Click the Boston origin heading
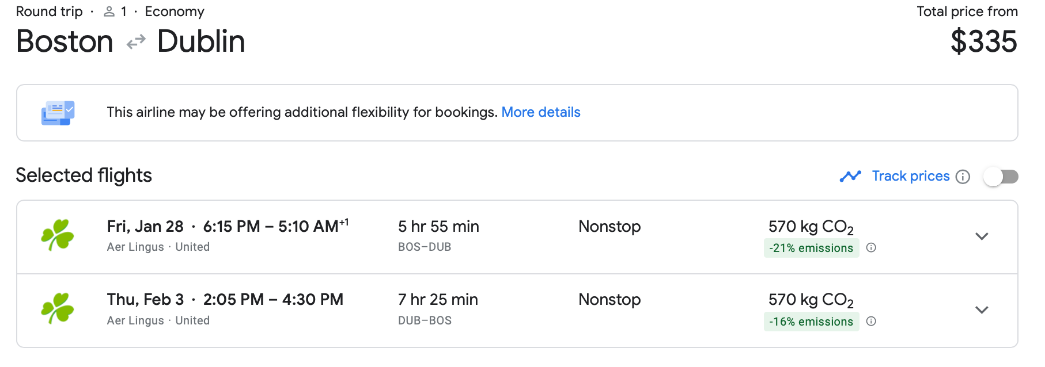Viewport: 1045px width, 367px height. coord(65,42)
